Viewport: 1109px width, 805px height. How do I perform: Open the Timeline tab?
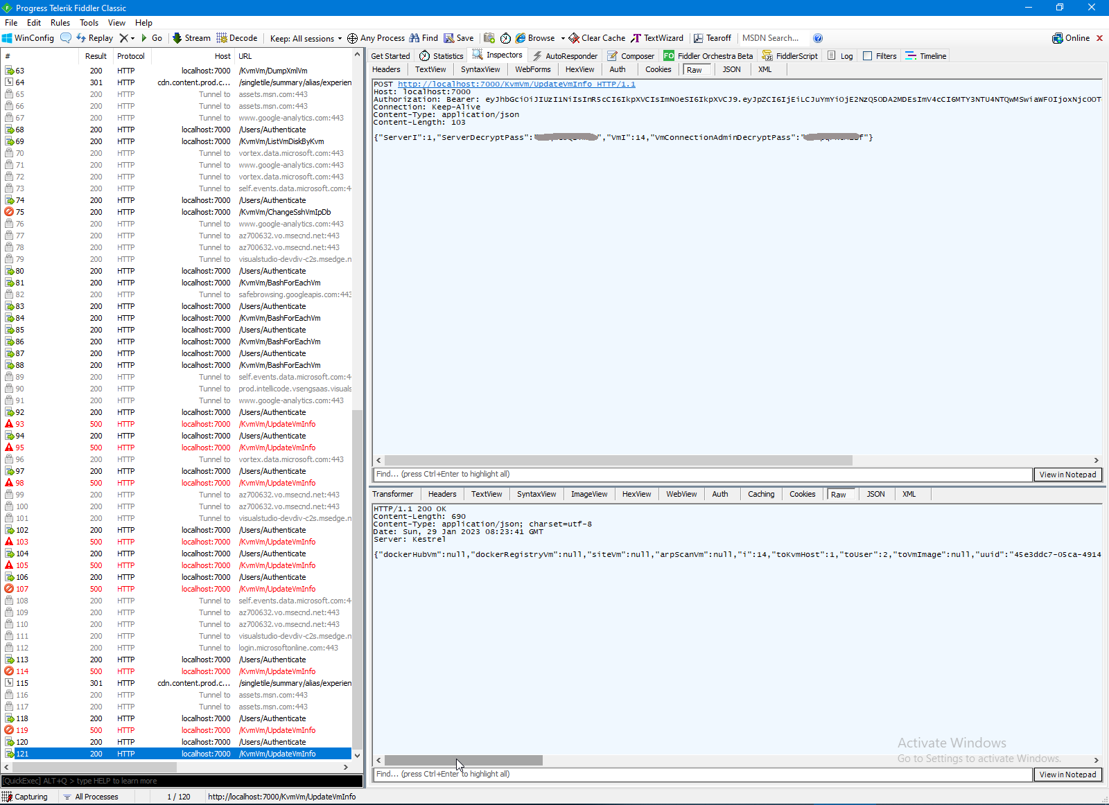pos(926,56)
